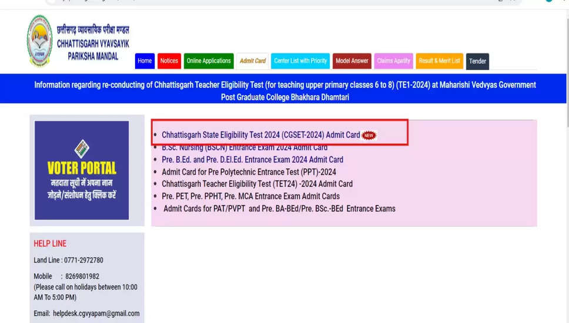The height and width of the screenshot is (323, 569).
Task: Select Pre. B.Ed. and Pre. D.El.Ed. Admit Card link
Action: tap(252, 160)
